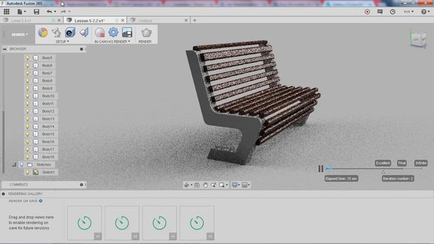Open the job status clock icon
Screen dimensions: 434x244
coord(393,12)
